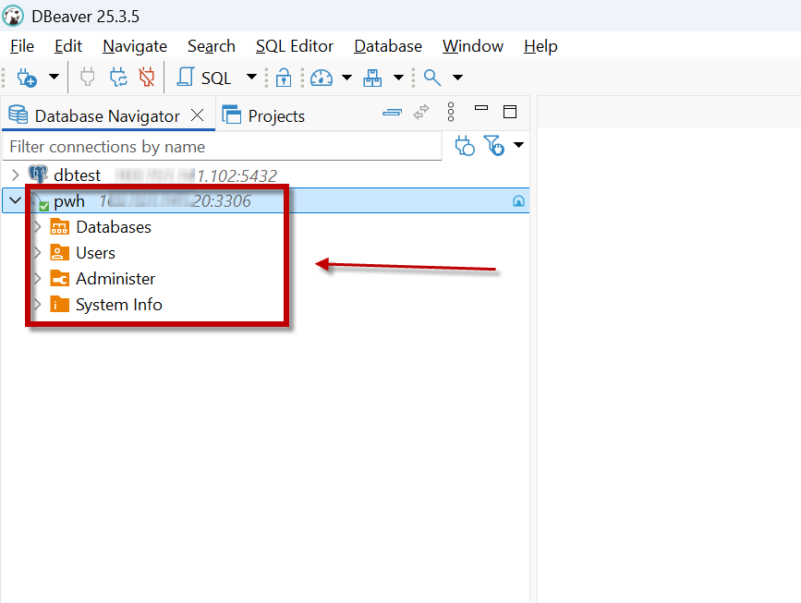The width and height of the screenshot is (801, 603).
Task: Close the Database Navigator tab
Action: coord(197,115)
